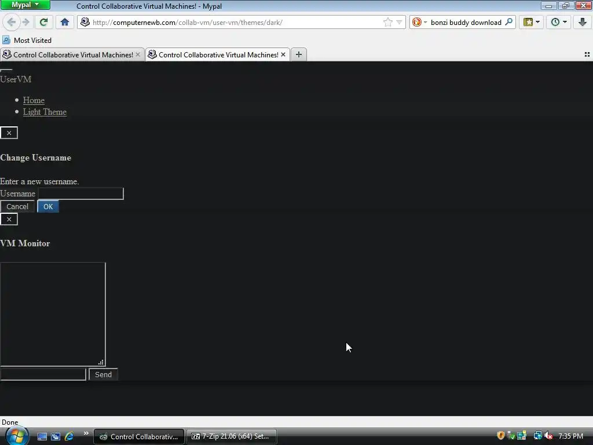The height and width of the screenshot is (445, 593).
Task: Send the monitor command
Action: (103, 375)
